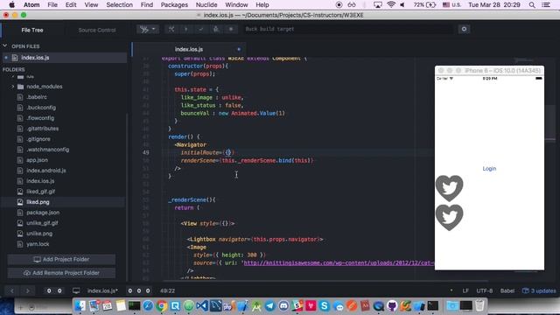Click the AirPlay display menu bar icon
This screenshot has width=560, height=315.
(x=377, y=5)
